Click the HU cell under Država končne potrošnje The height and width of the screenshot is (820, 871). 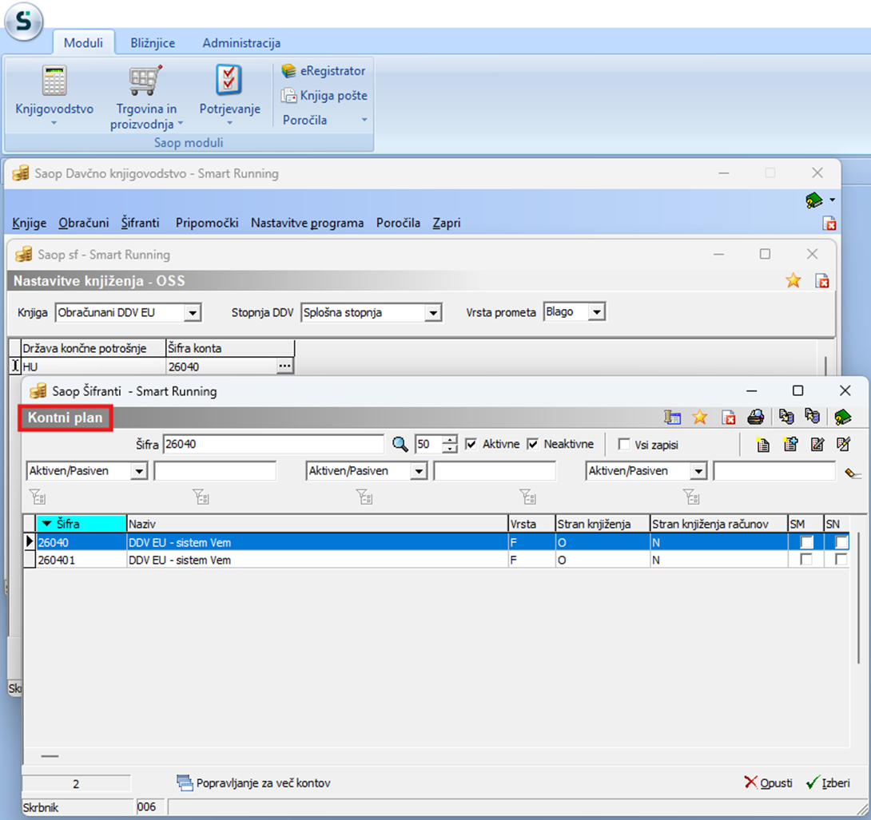coord(93,366)
